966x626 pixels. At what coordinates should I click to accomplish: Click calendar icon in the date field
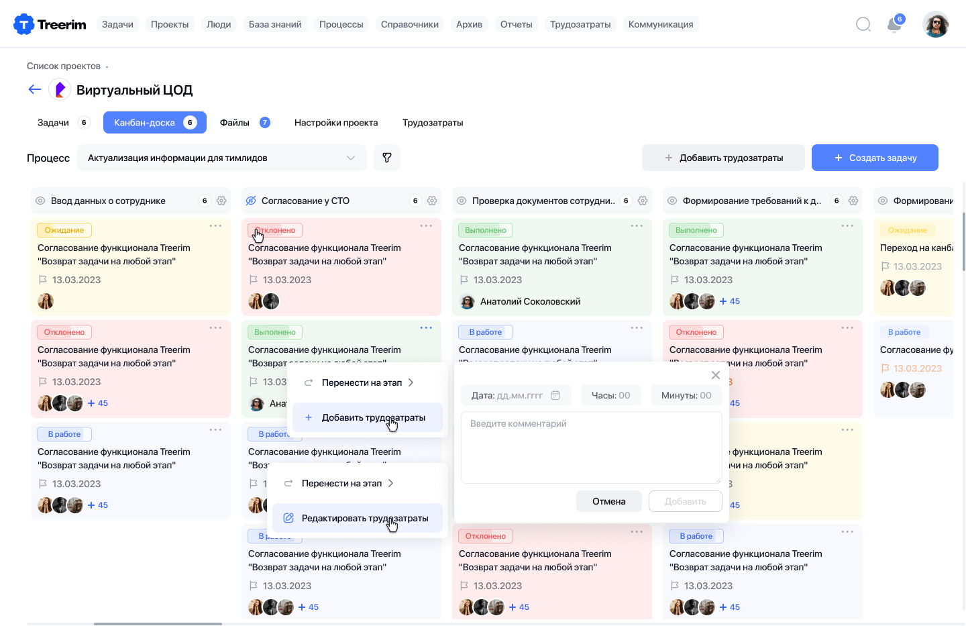point(555,395)
